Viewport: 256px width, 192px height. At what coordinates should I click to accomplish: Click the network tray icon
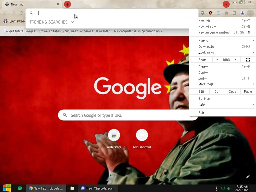[x=223, y=188]
